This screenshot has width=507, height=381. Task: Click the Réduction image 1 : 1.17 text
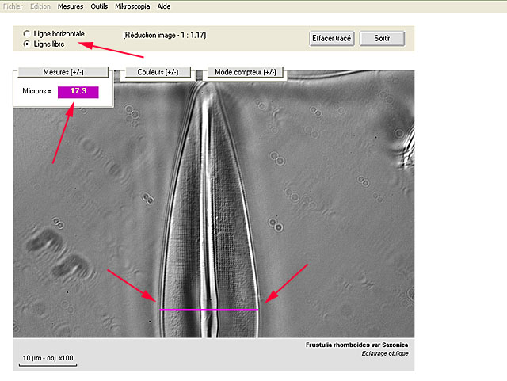(x=165, y=35)
